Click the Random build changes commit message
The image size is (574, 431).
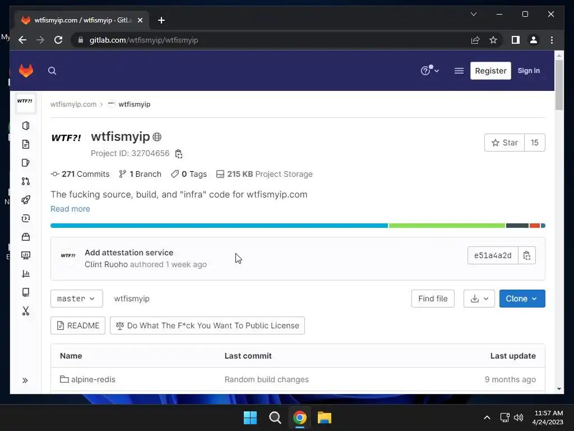[266, 379]
